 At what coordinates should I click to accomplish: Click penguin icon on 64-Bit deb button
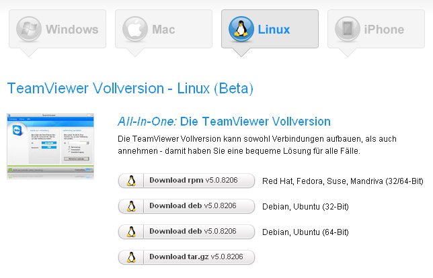(132, 232)
